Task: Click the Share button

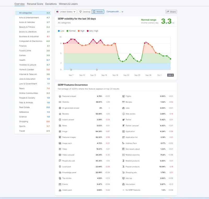Action: 171,12
